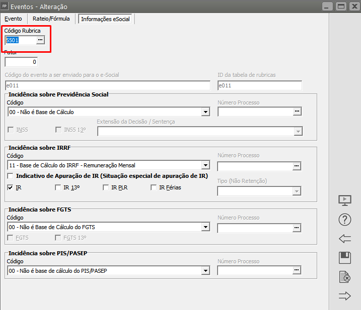The image size is (361, 310).
Task: Open help with the question mark icon
Action: tap(345, 220)
